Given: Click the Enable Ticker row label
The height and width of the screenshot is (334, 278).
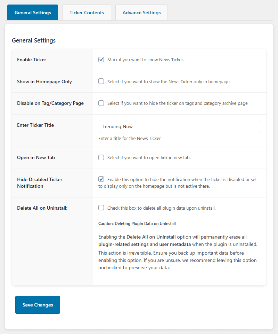Looking at the screenshot, I should click(x=32, y=60).
